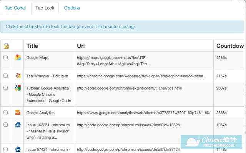Open the Options tab
The image size is (246, 153).
pos(72,8)
